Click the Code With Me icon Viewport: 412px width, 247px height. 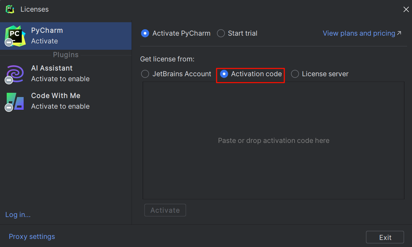pyautogui.click(x=15, y=102)
